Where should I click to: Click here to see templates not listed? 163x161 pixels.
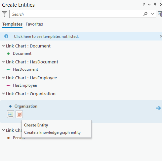[x=46, y=37]
